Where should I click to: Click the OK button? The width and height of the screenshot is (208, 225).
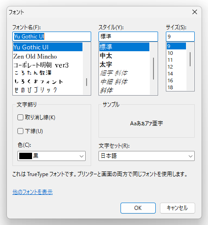pyautogui.click(x=138, y=208)
